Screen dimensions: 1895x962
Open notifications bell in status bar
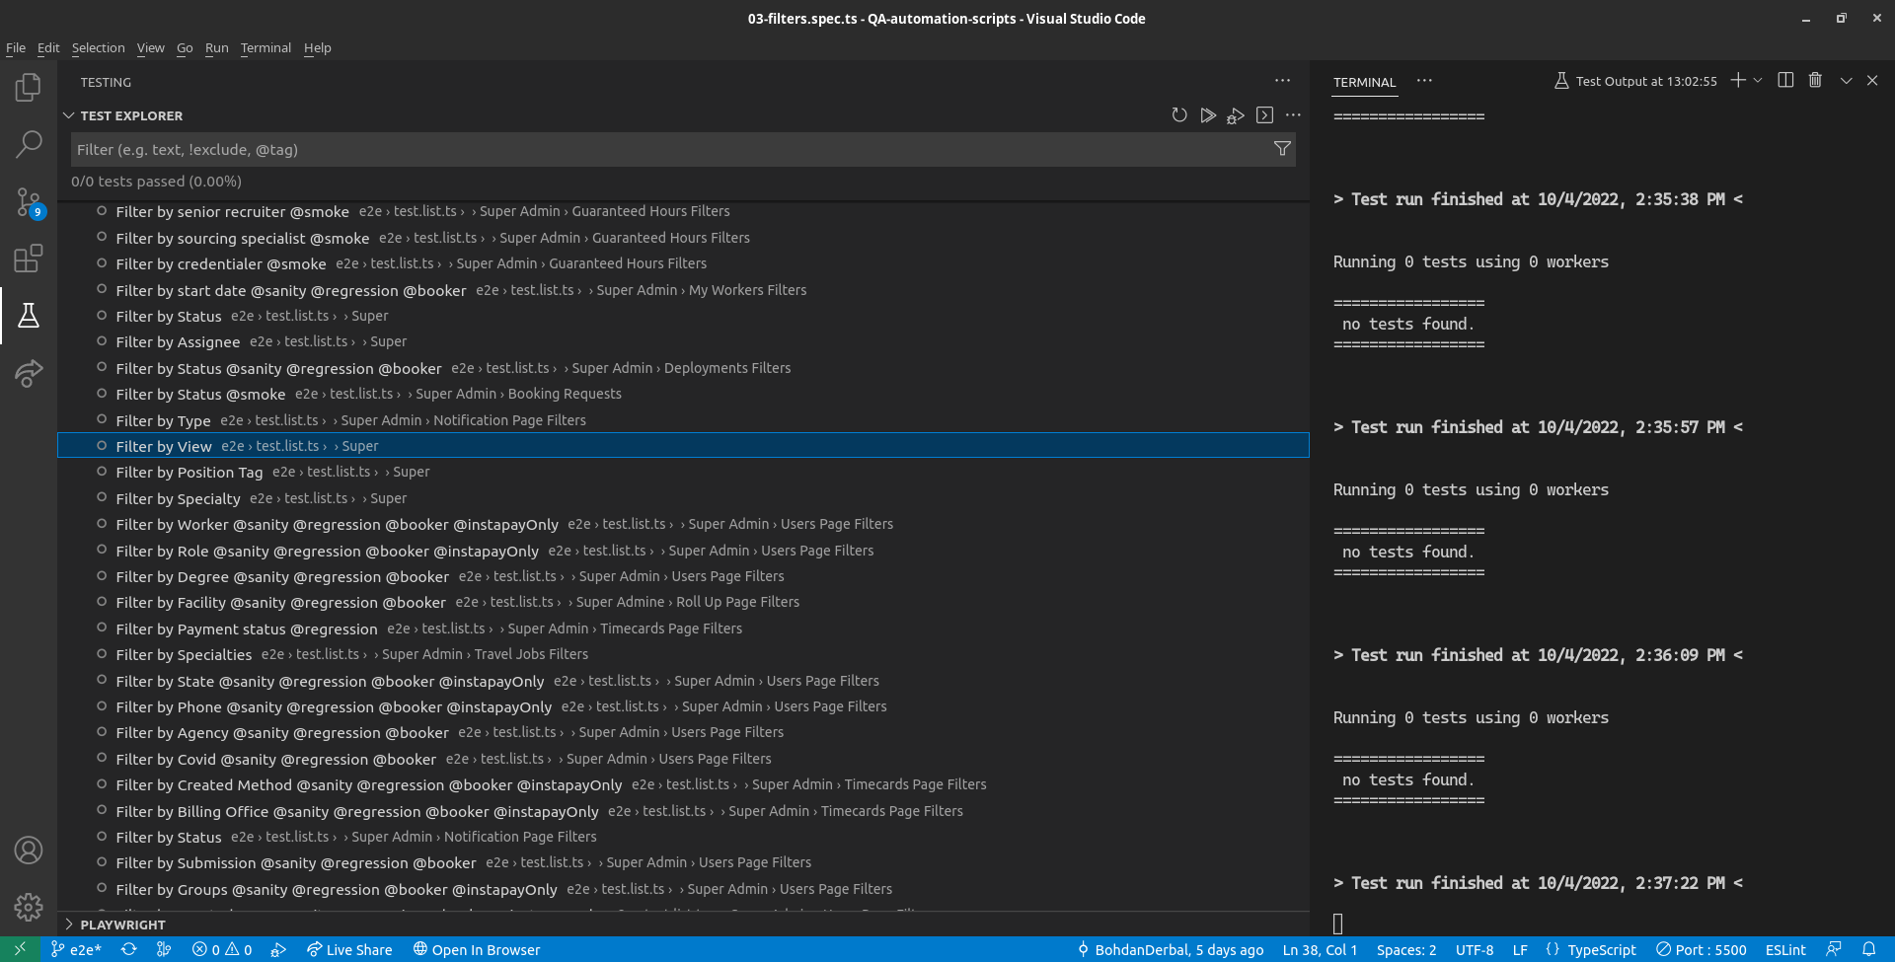(x=1868, y=949)
